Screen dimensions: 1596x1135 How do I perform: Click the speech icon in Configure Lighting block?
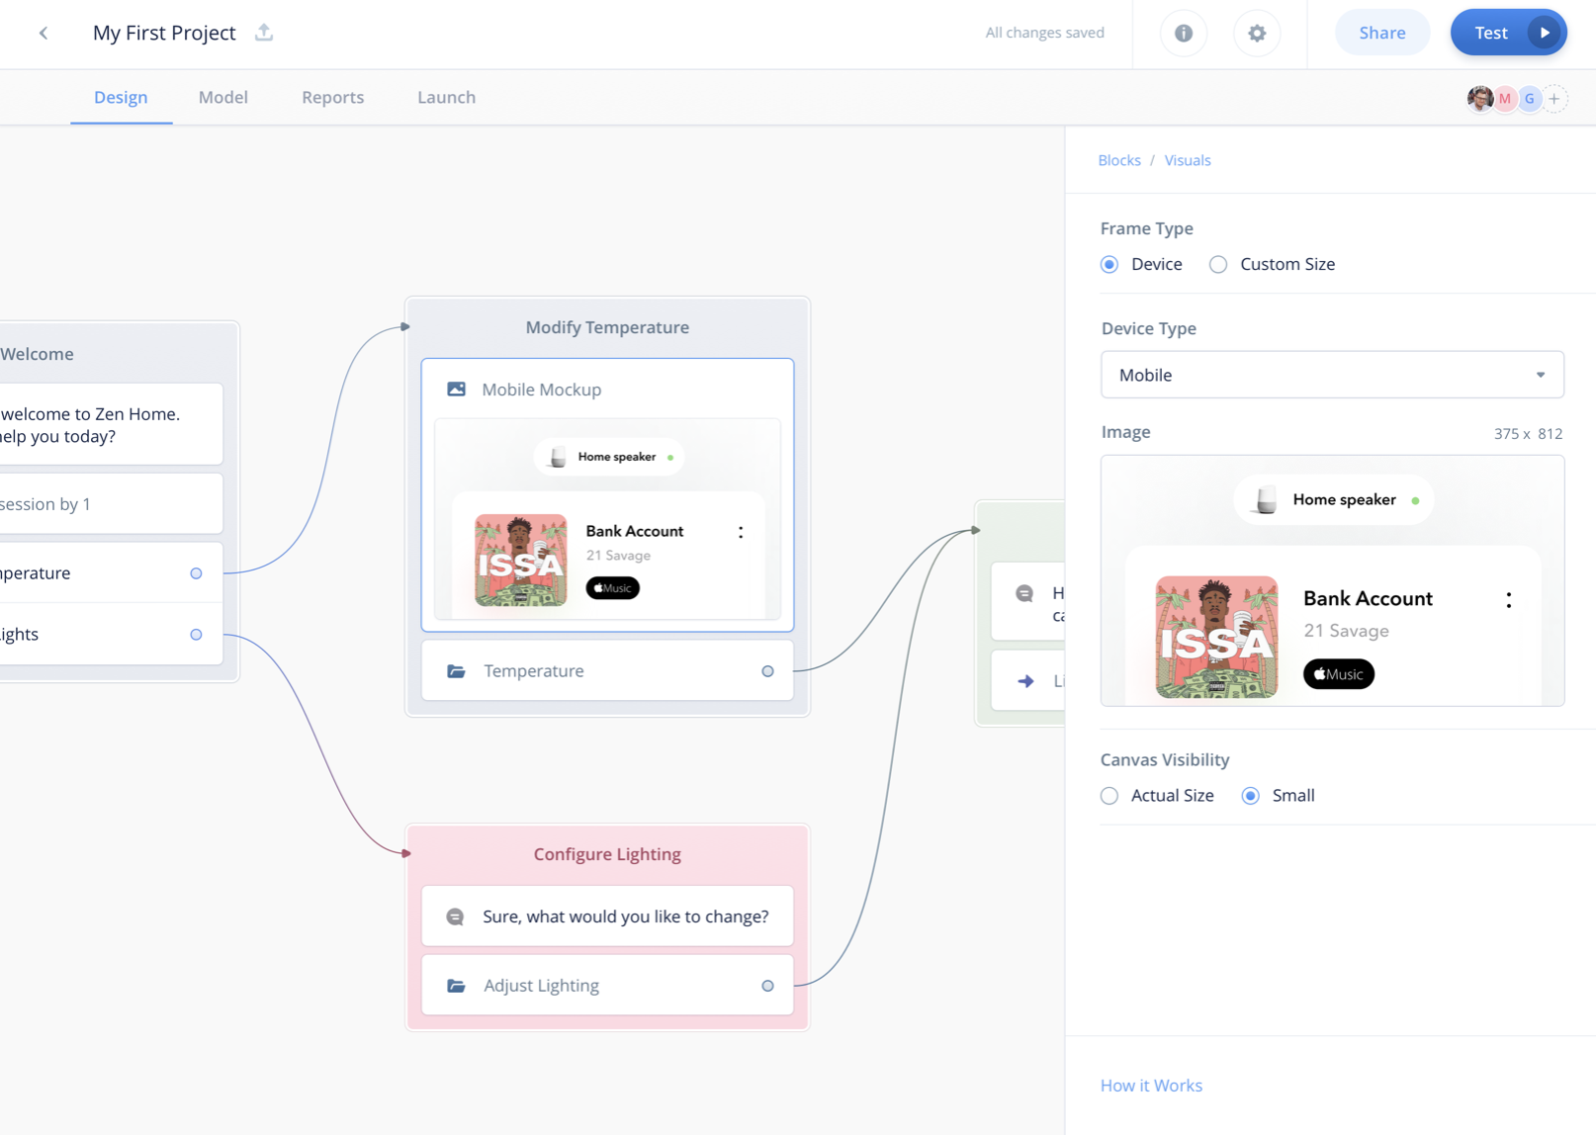click(455, 917)
